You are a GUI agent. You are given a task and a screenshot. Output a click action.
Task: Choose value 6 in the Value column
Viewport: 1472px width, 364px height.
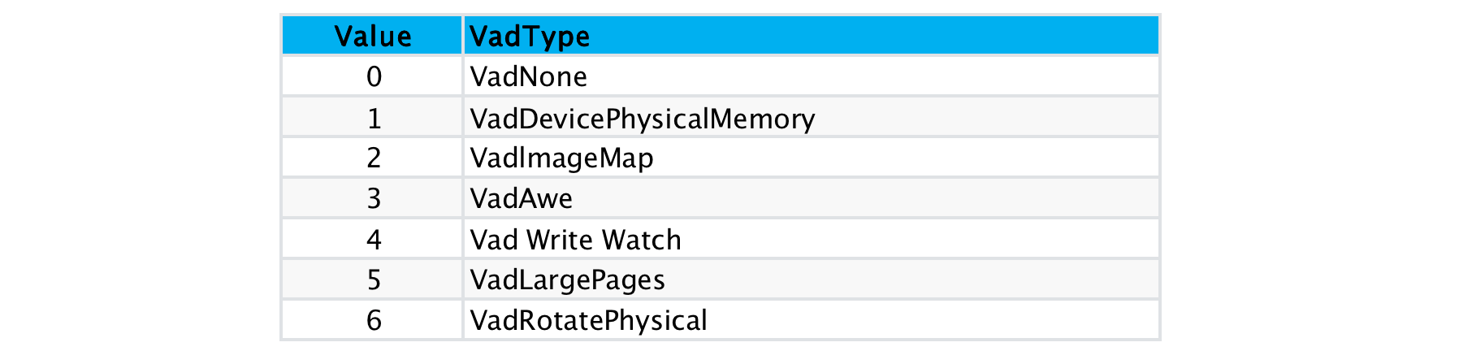[x=374, y=321]
